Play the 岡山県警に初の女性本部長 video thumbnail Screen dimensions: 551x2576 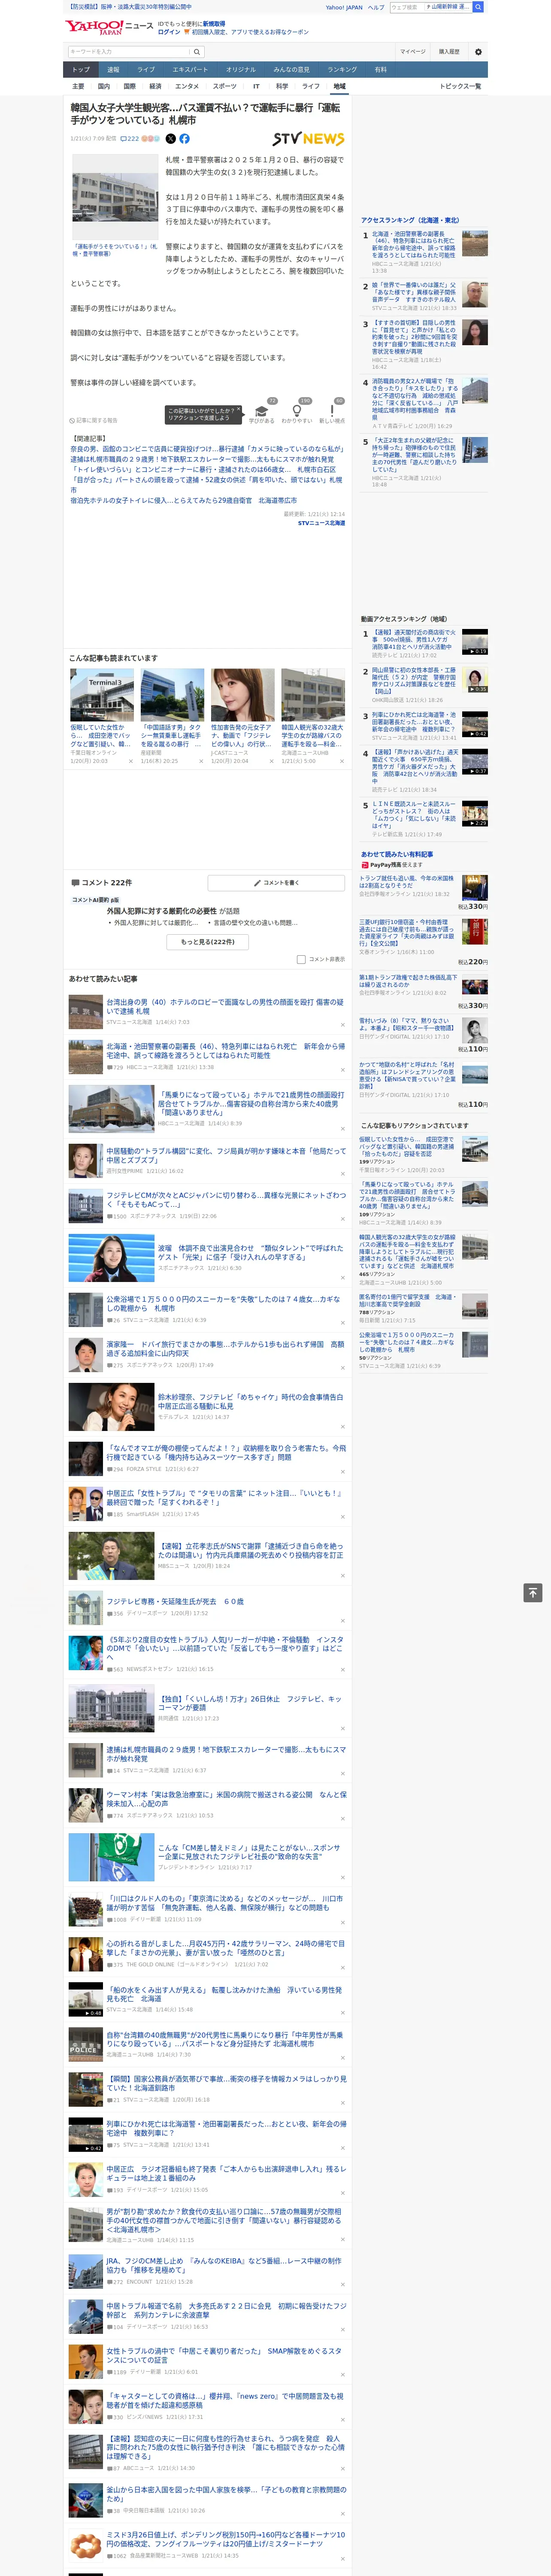click(x=475, y=680)
